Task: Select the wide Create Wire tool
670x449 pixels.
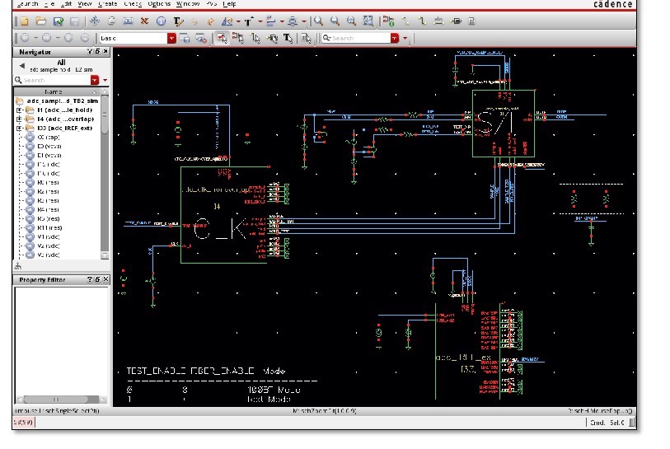Action: click(x=422, y=21)
